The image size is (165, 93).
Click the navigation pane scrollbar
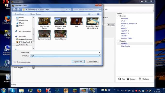coord(33,35)
